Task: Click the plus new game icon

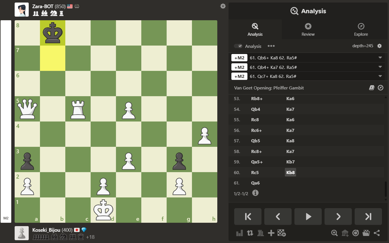Action: click(271, 233)
